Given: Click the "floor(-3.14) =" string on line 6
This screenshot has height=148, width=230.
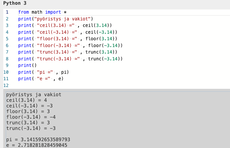Looking at the screenshot, I should point(57,46).
